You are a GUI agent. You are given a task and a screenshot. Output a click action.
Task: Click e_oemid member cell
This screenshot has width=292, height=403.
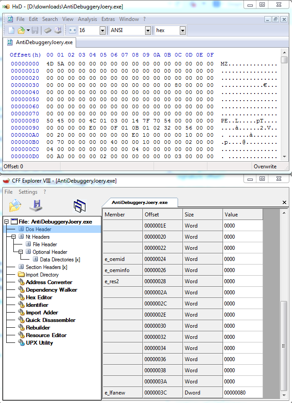click(123, 259)
